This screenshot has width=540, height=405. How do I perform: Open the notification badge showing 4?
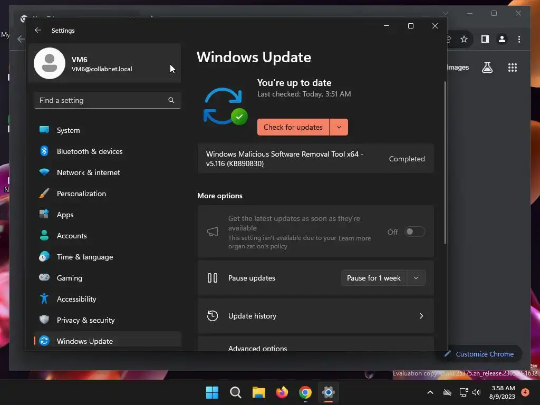tap(525, 392)
